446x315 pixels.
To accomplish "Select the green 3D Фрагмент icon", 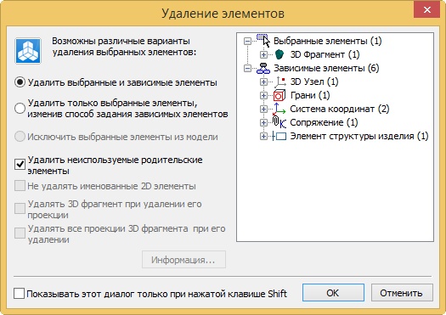I will [279, 54].
